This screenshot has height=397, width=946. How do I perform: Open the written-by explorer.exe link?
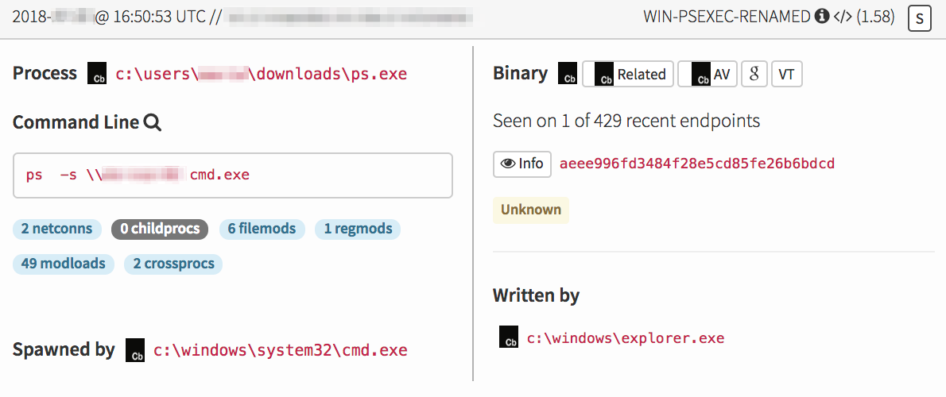click(x=626, y=338)
